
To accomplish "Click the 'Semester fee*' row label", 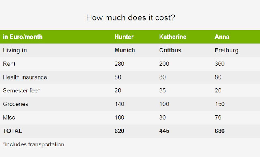I will tap(22, 90).
